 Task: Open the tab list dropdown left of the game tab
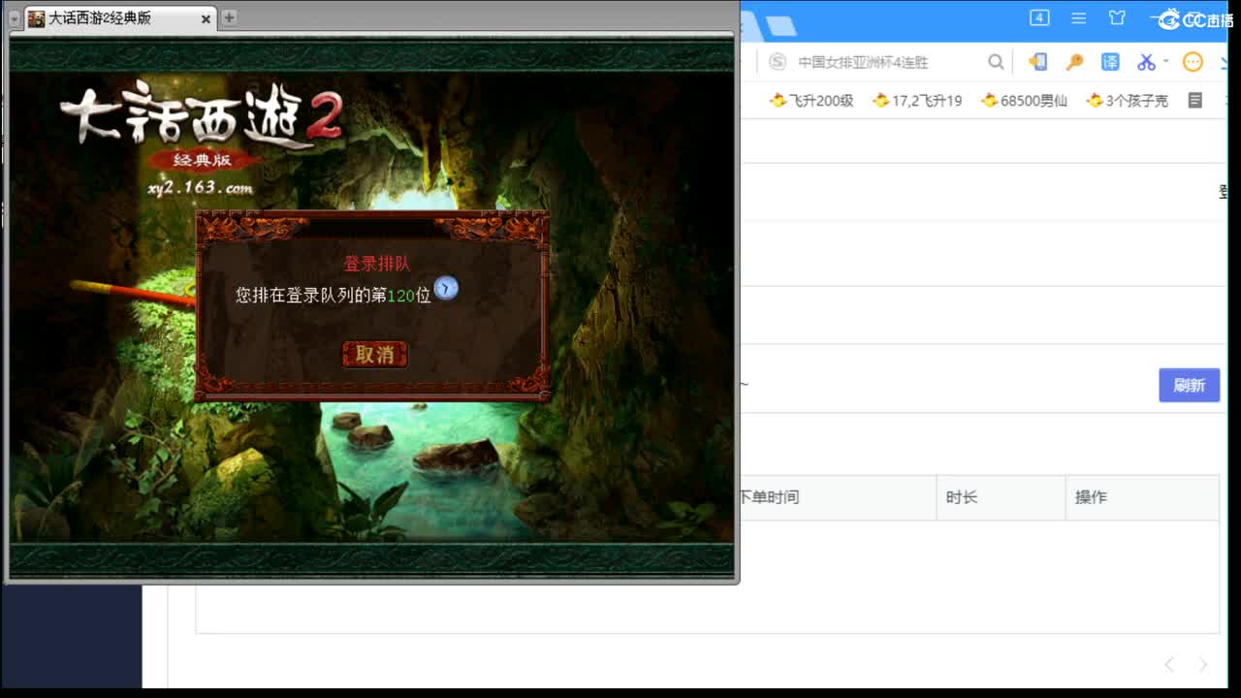point(15,18)
